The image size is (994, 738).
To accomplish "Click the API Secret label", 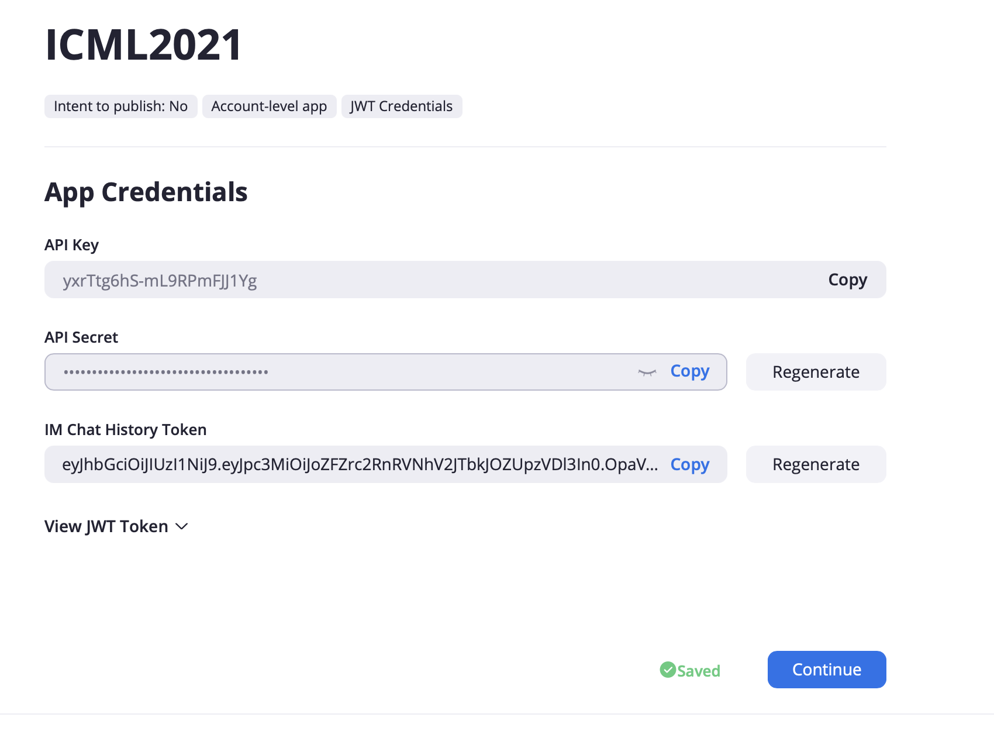I will (81, 337).
